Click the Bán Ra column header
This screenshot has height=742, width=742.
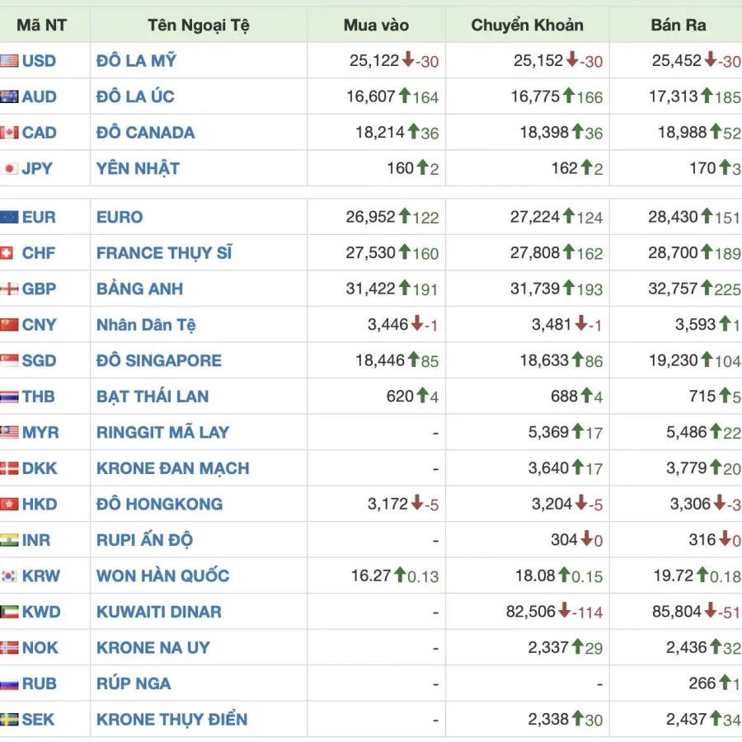click(679, 25)
